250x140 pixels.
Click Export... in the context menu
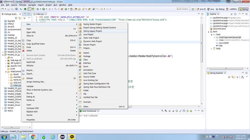30,74
